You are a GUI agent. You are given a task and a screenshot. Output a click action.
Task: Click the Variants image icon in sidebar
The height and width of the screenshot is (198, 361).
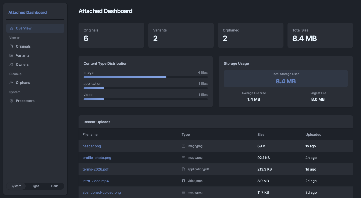pos(11,55)
